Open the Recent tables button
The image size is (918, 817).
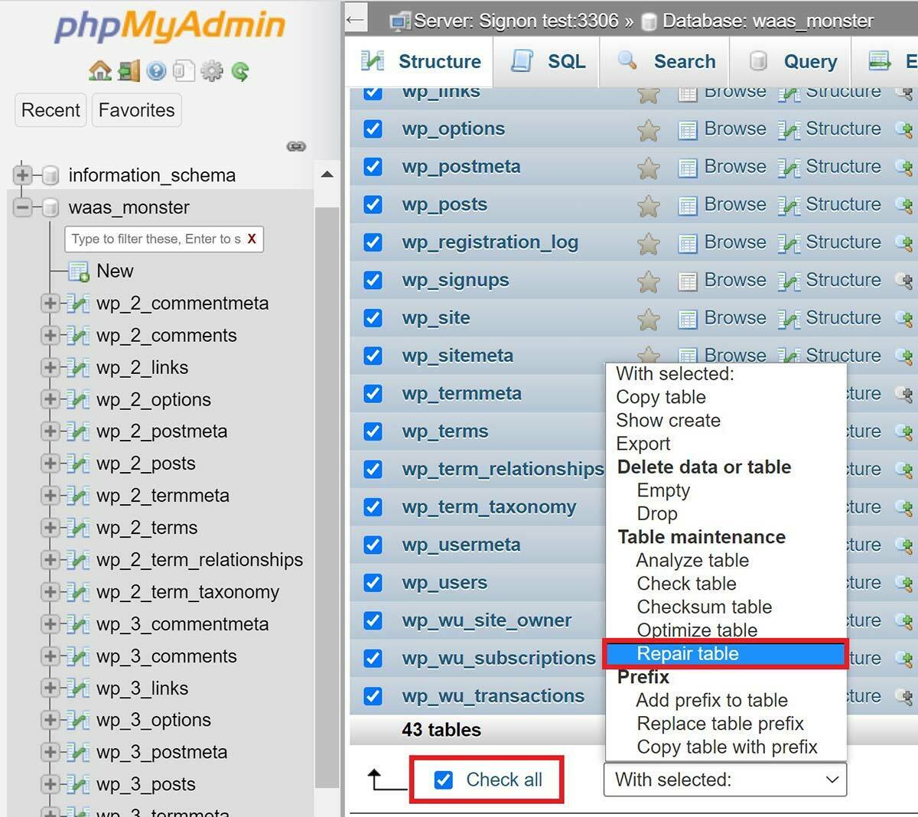click(x=50, y=110)
